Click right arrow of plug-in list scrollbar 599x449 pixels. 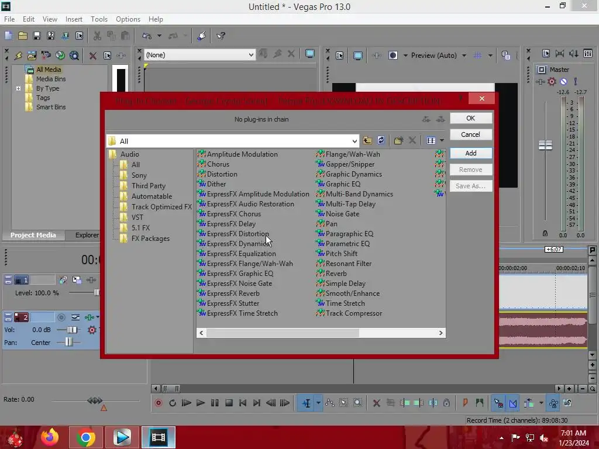pos(440,333)
